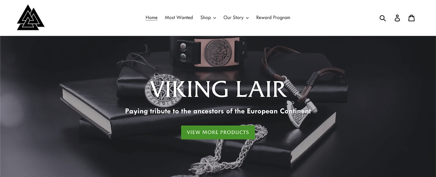This screenshot has height=177, width=436.
Task: Click the metal snaps on the bracelet strap
Action: [x=183, y=51]
